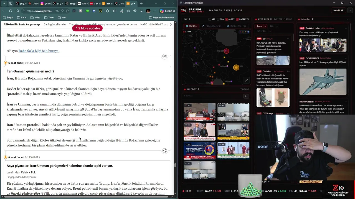Viewport: 355px width, 199px height.
Task: Click BRENT 76.92 ticker value
Action: 208,191
